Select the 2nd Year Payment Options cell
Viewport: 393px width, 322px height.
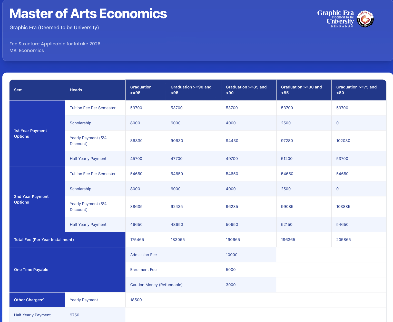pyautogui.click(x=31, y=199)
